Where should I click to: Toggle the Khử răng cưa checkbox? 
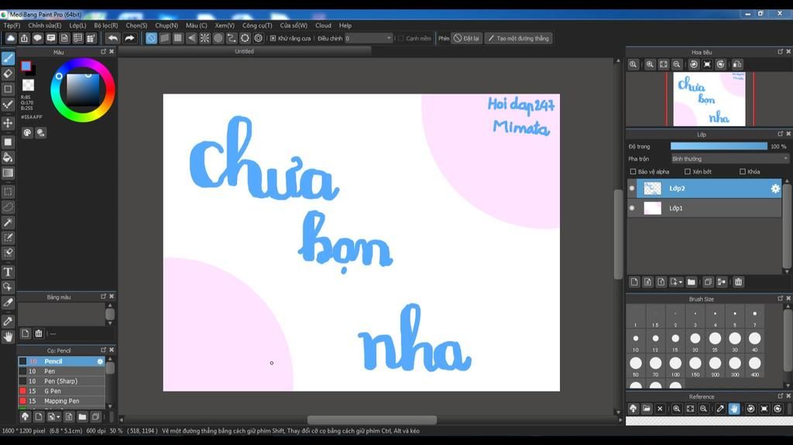coord(273,39)
